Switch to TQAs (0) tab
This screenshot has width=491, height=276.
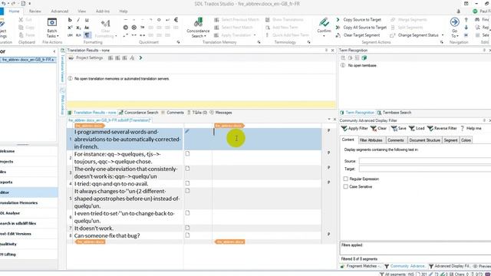(197, 113)
